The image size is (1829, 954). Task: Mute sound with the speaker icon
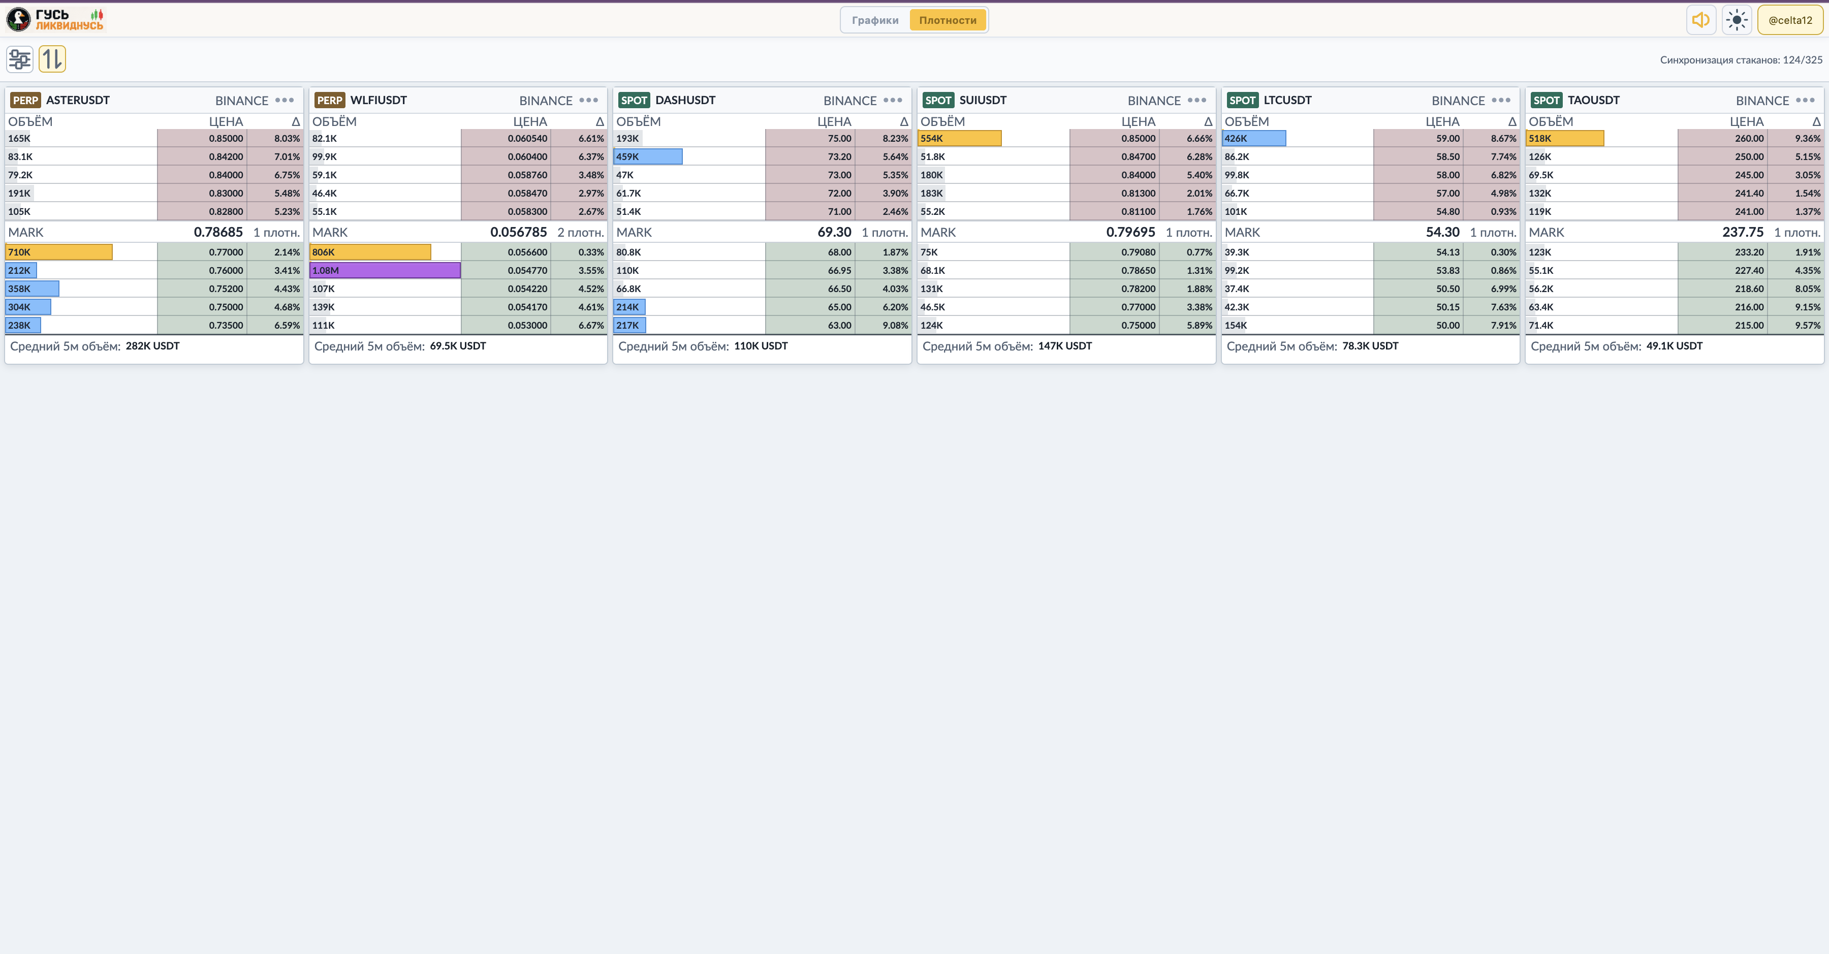pyautogui.click(x=1701, y=20)
